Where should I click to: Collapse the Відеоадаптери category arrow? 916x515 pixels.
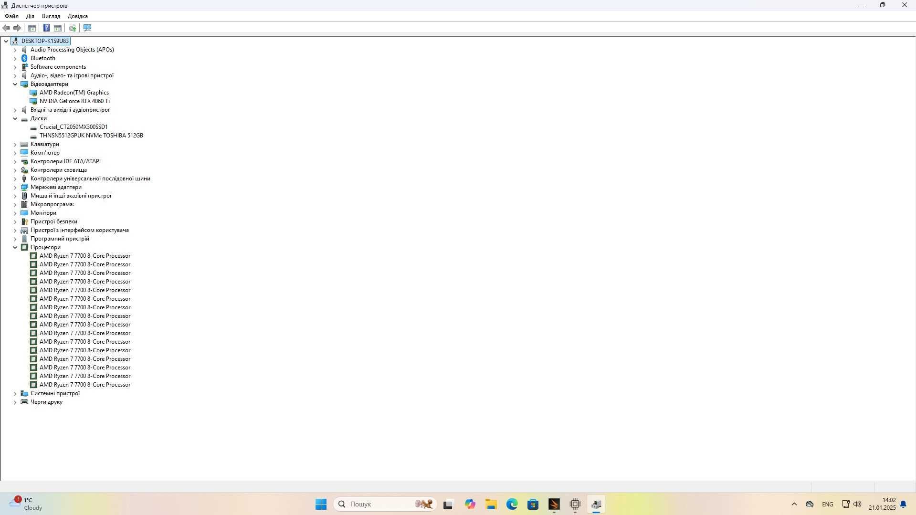pos(15,84)
